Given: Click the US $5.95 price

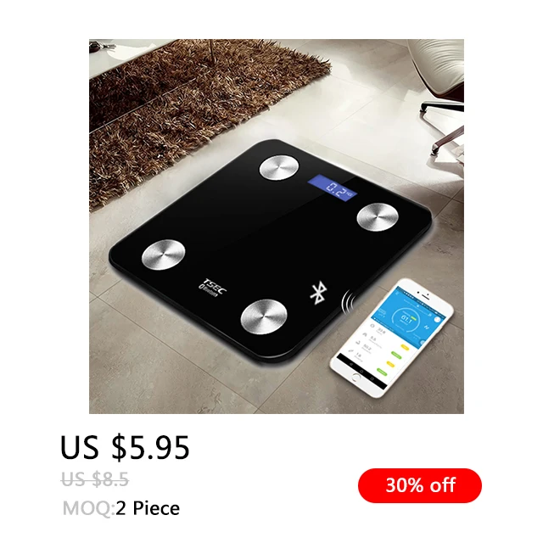Looking at the screenshot, I should [125, 447].
